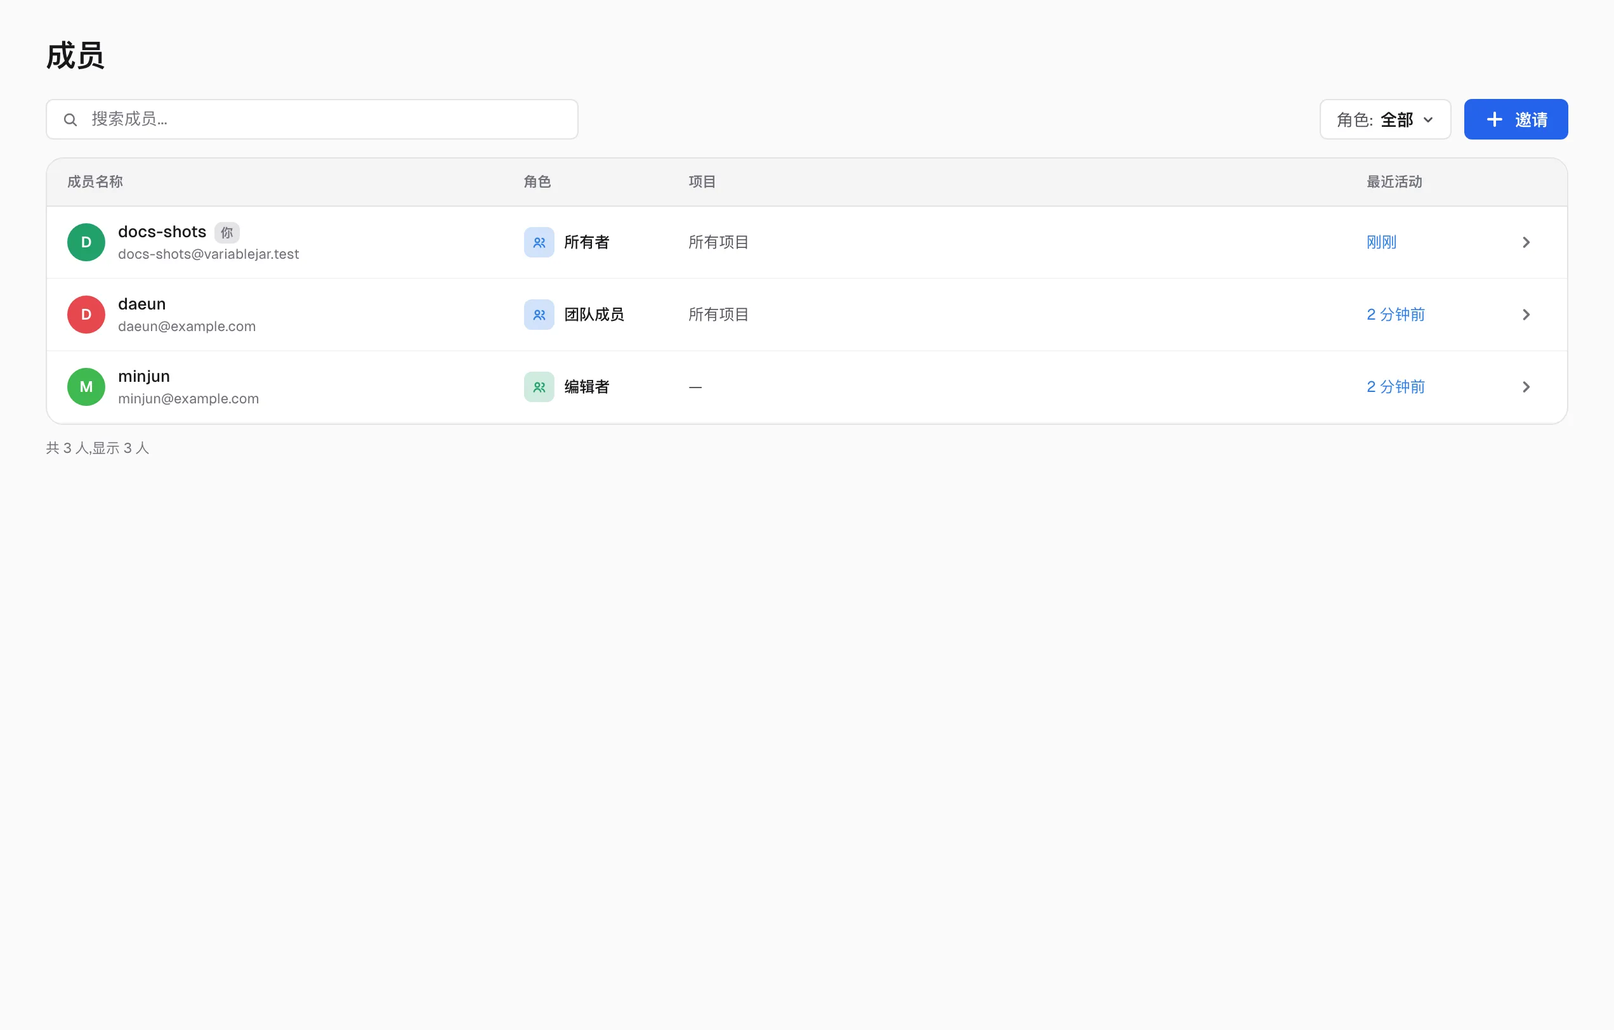The width and height of the screenshot is (1614, 1030).
Task: Open docs-shots row chevron arrow
Action: pos(1526,242)
